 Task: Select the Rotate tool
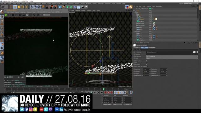[23, 7]
